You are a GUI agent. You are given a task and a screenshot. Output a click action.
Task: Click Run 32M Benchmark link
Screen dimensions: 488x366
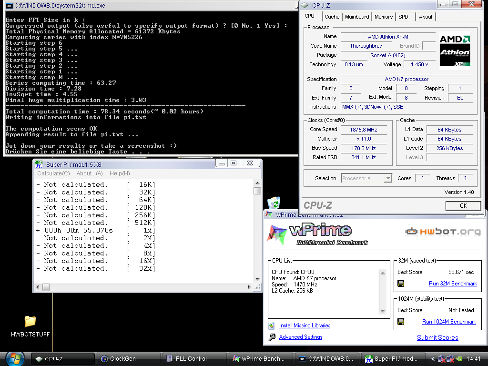tap(453, 284)
